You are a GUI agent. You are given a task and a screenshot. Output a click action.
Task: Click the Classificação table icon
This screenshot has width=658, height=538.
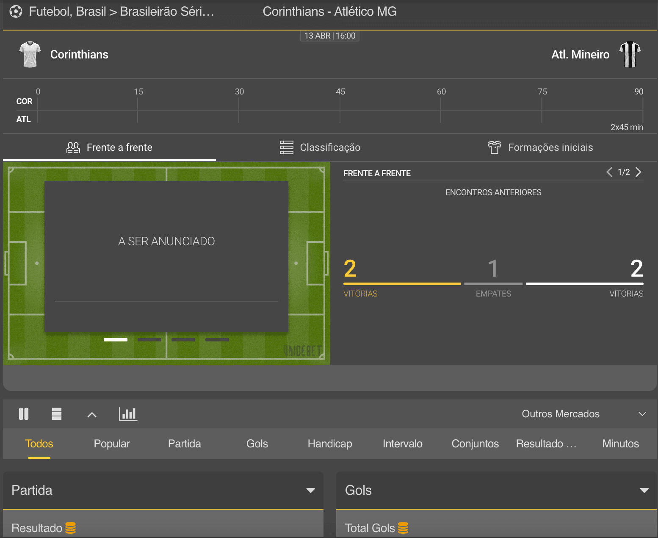click(287, 147)
